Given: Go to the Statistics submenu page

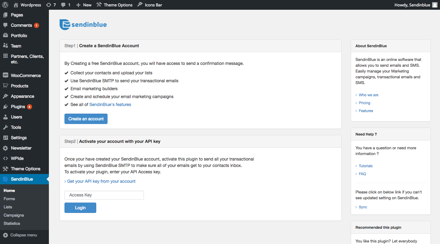Looking at the screenshot, I should point(12,223).
